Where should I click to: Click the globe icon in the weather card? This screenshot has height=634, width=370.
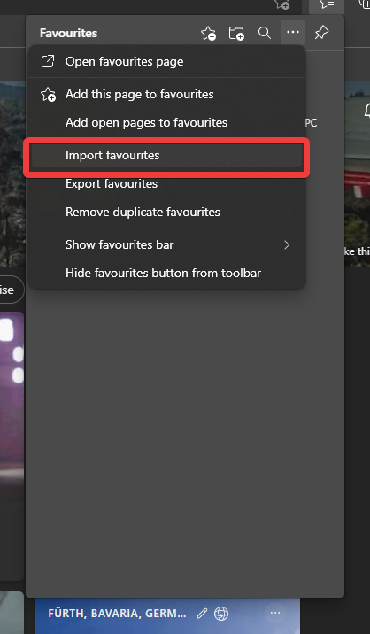[x=221, y=614]
